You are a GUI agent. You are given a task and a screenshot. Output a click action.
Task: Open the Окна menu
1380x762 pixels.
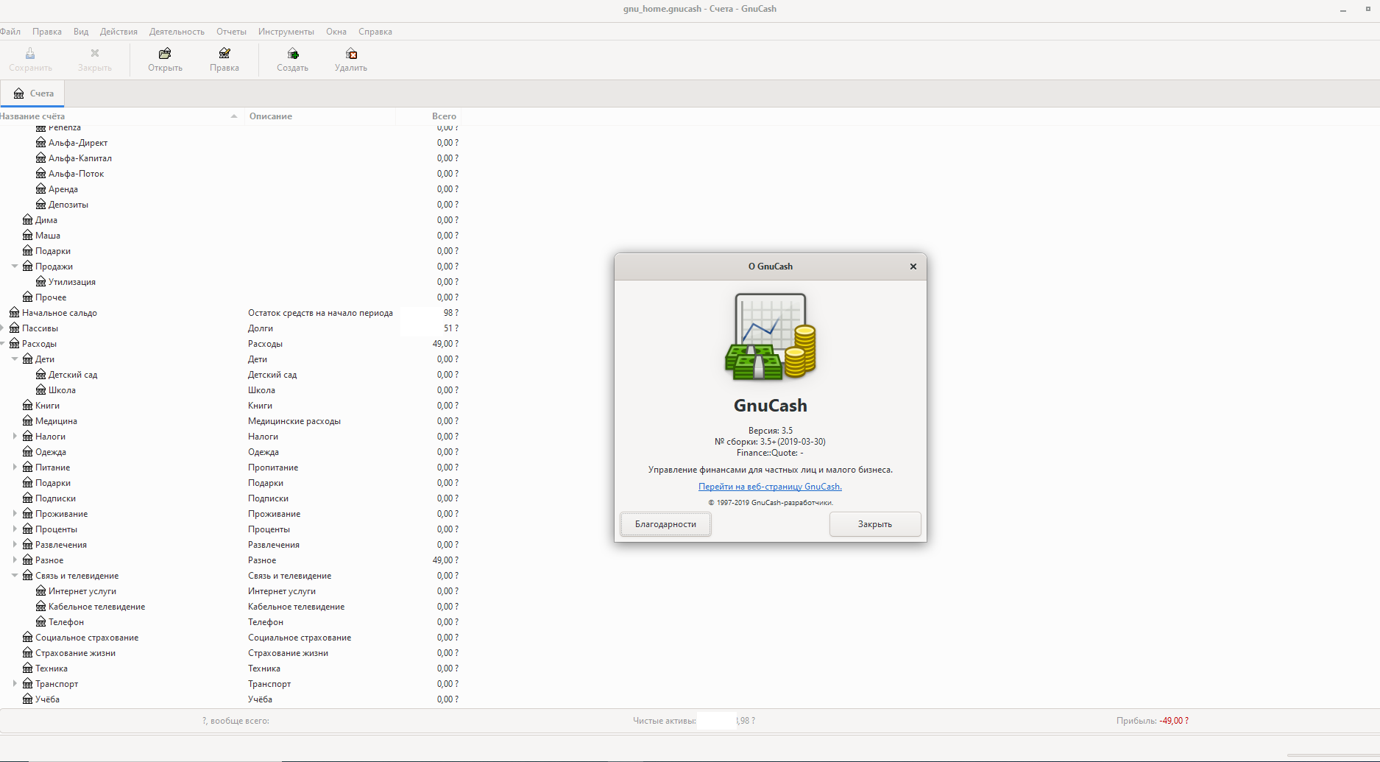click(x=336, y=32)
